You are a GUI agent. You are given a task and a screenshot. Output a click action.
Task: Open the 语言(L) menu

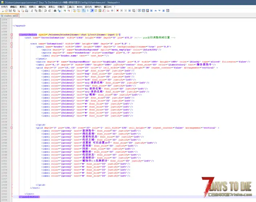(52, 7)
